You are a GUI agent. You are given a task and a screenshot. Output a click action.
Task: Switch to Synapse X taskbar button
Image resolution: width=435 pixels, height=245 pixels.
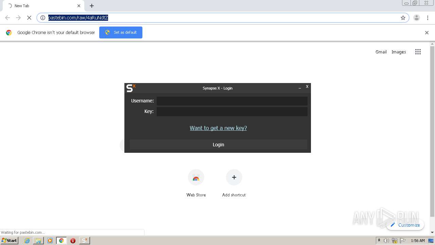85,241
